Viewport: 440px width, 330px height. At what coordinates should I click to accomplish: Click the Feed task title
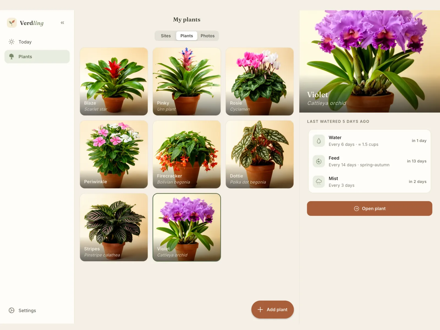334,158
